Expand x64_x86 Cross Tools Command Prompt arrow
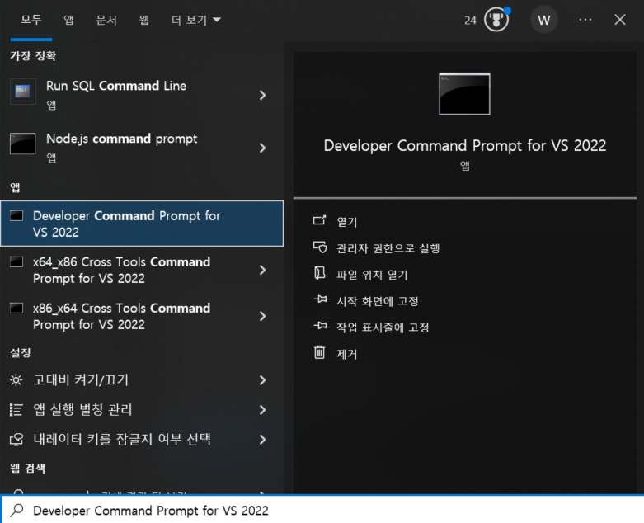This screenshot has width=644, height=523. pyautogui.click(x=262, y=270)
